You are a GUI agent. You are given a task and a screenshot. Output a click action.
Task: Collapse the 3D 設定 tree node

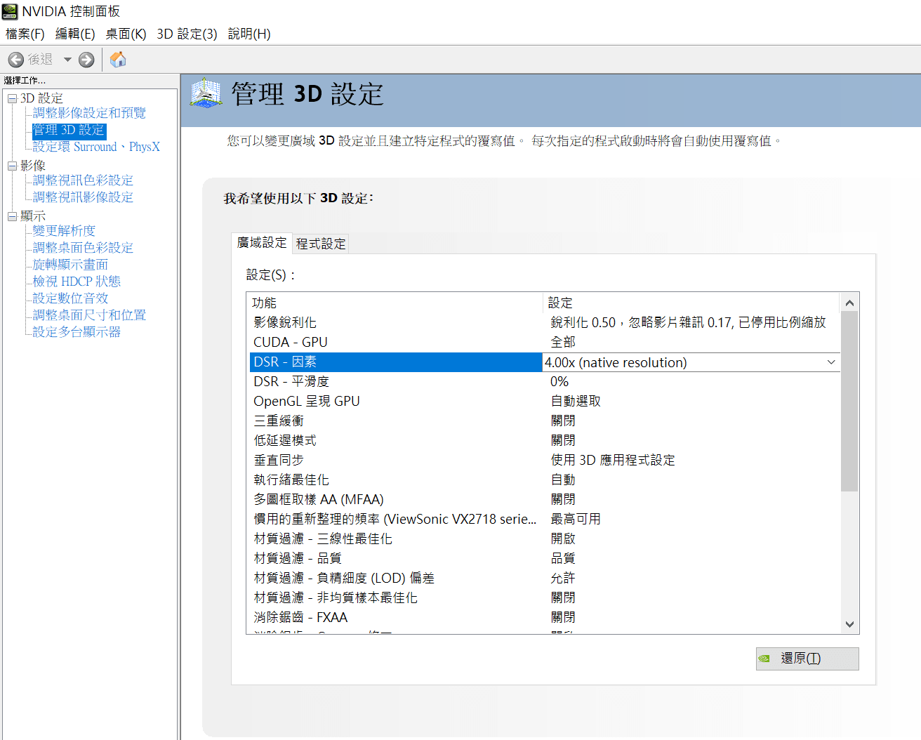12,98
